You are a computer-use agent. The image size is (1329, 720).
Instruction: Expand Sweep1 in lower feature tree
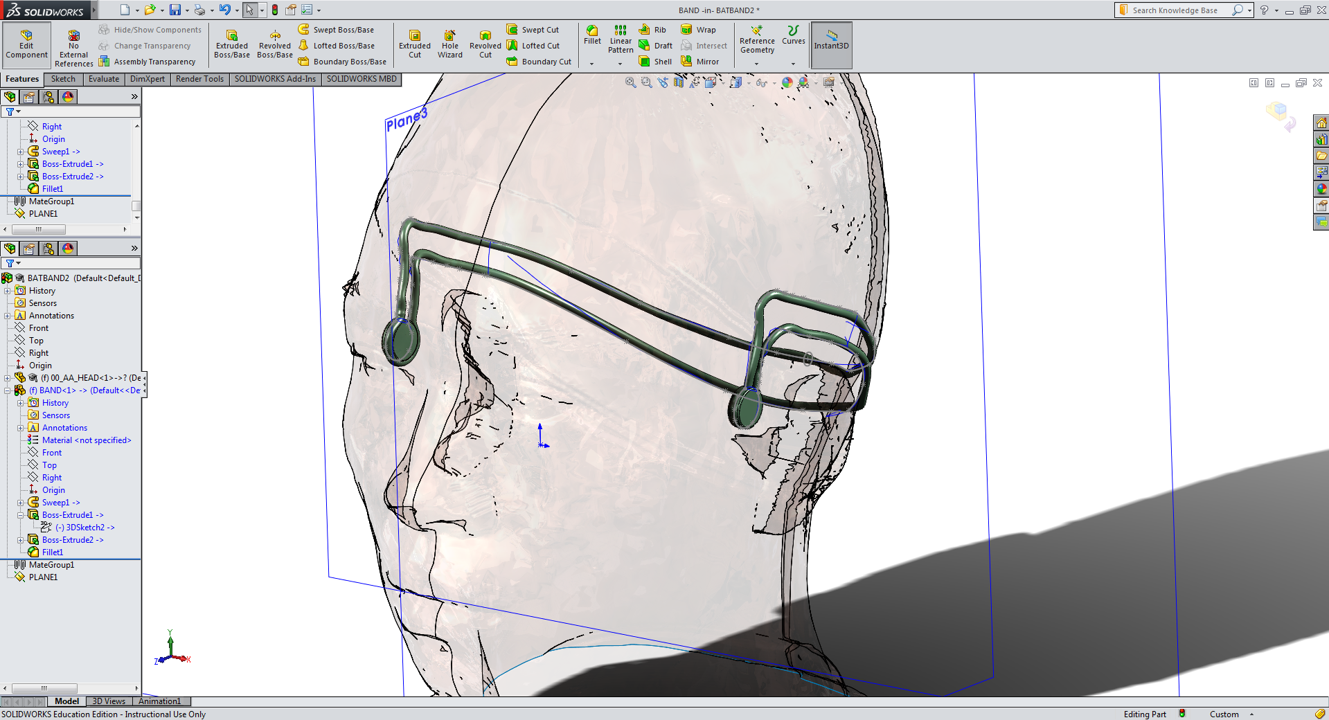point(20,503)
